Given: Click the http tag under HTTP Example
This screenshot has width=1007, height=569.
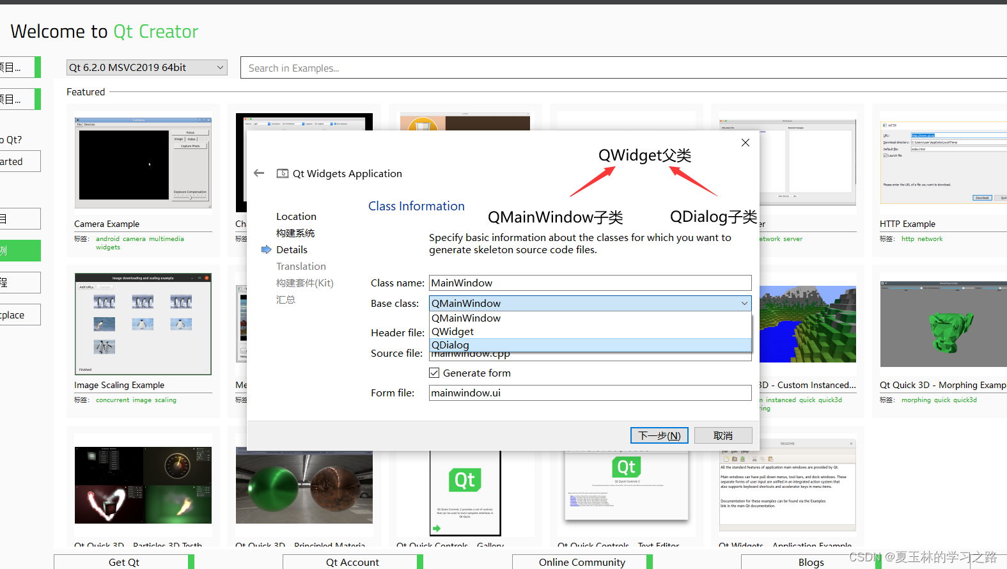Looking at the screenshot, I should point(908,238).
